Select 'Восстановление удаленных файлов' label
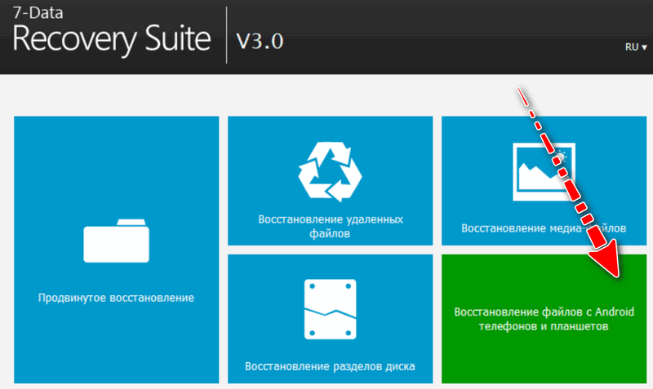Screen dimensions: 653x389 (331, 227)
